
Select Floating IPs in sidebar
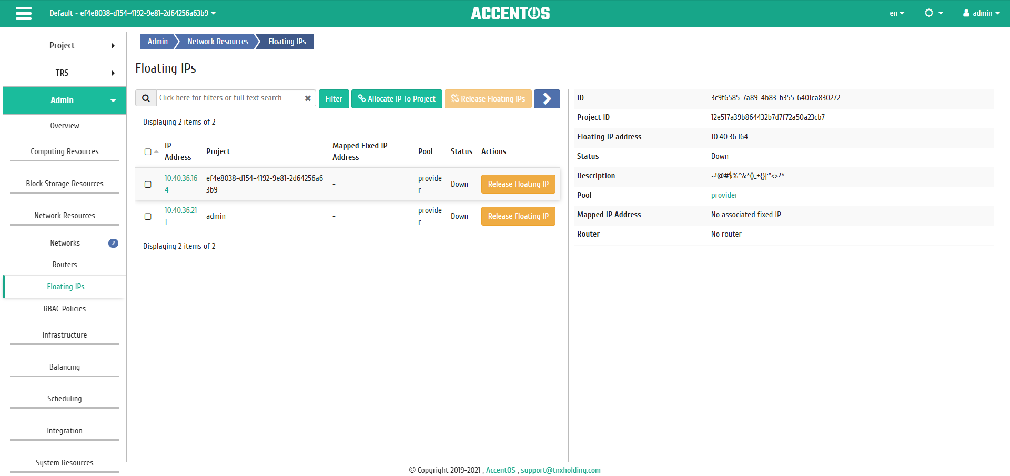[65, 287]
